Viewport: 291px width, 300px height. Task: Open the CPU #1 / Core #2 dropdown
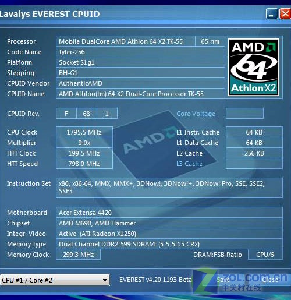point(55,280)
